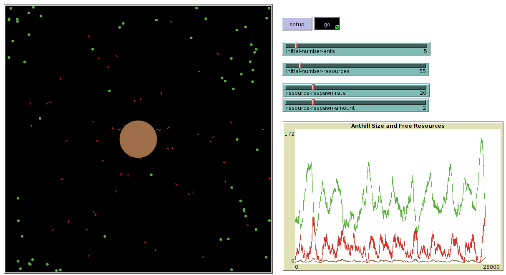Toggle the go forever button
506x275 pixels.
(327, 24)
